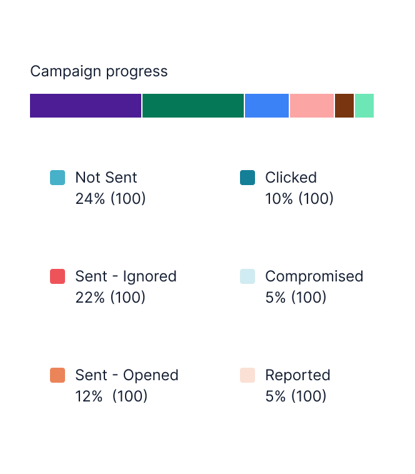Click the Clicked legend teal swatch
415x474 pixels.
click(247, 178)
